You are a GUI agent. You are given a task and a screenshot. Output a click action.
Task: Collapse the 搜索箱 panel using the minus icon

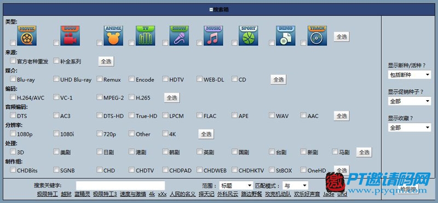pyautogui.click(x=211, y=10)
